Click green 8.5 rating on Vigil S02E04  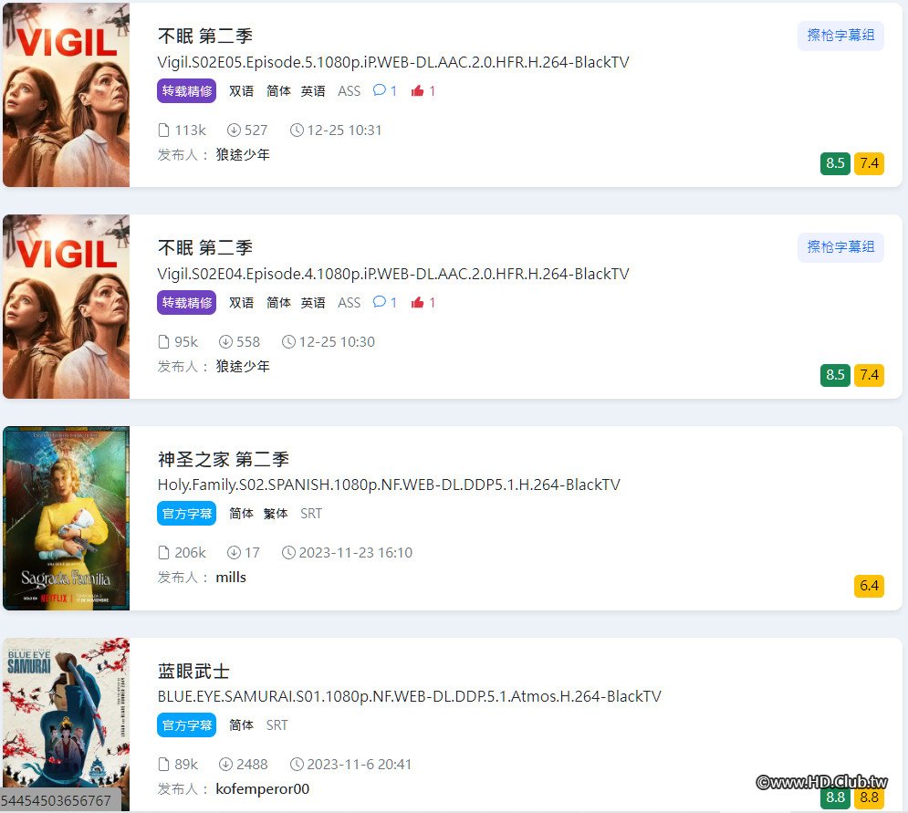[x=835, y=375]
